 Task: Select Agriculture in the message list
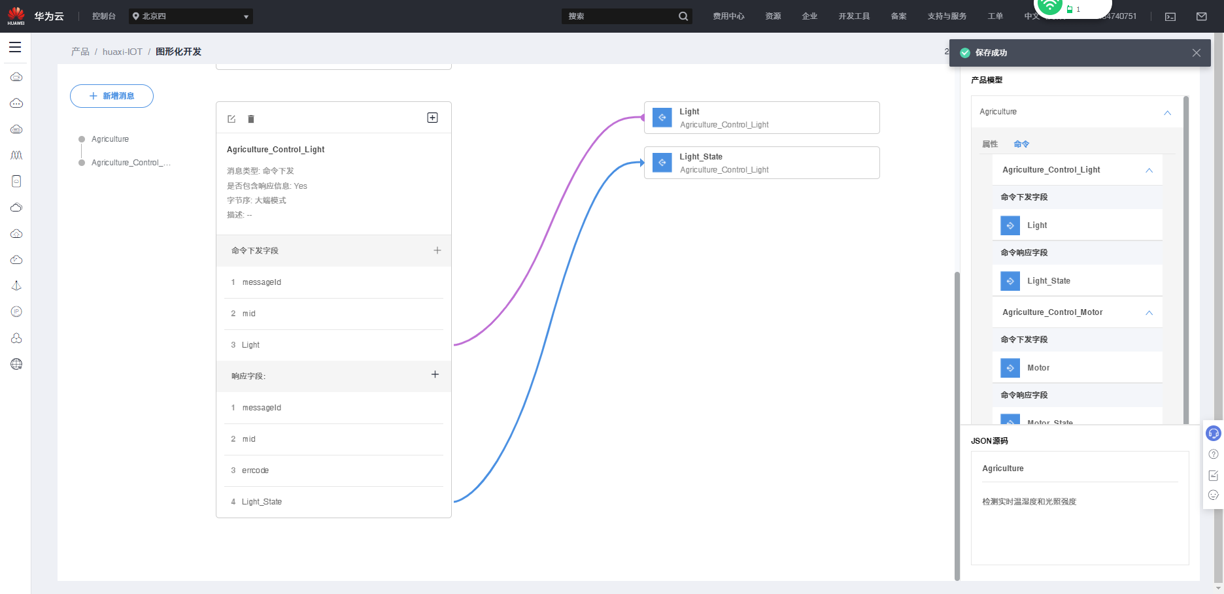[110, 139]
